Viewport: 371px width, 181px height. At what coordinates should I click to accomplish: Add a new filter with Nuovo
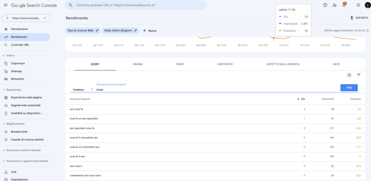click(x=150, y=31)
